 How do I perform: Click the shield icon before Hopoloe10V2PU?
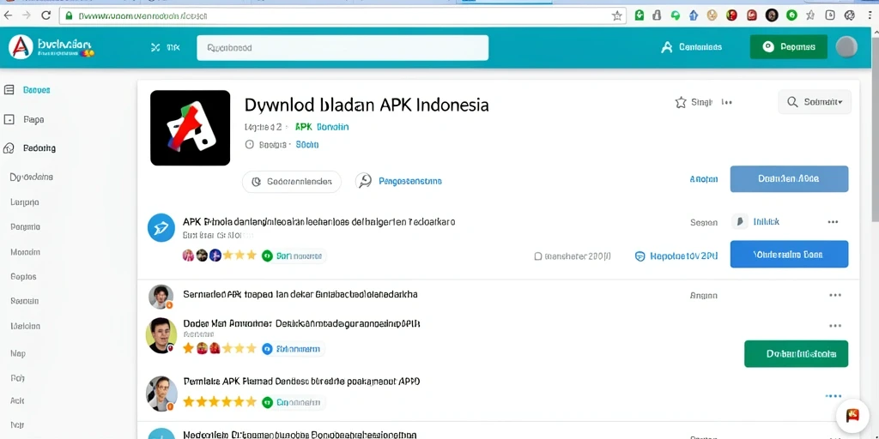pos(640,256)
